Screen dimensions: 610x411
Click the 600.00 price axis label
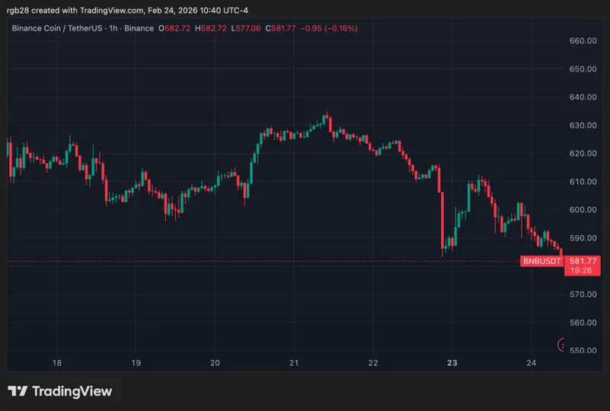(x=583, y=209)
